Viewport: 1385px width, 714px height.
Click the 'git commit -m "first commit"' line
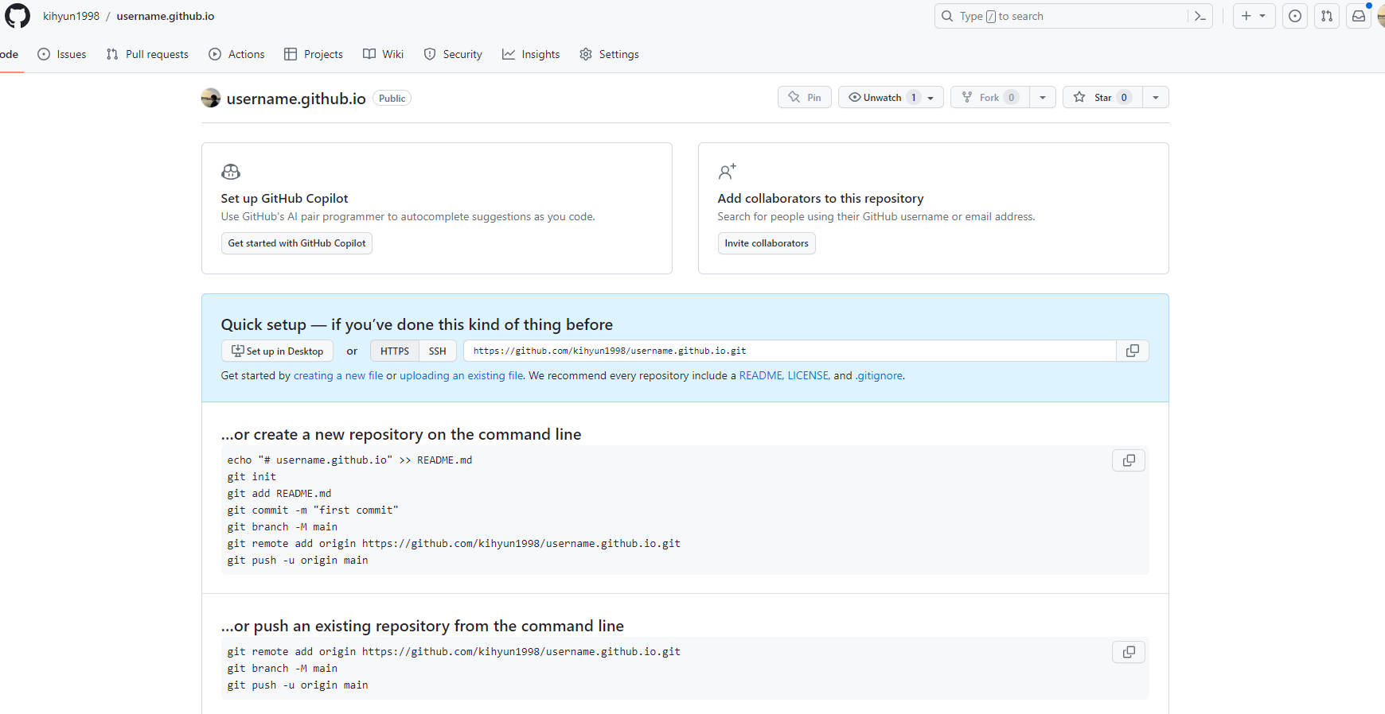(x=313, y=510)
